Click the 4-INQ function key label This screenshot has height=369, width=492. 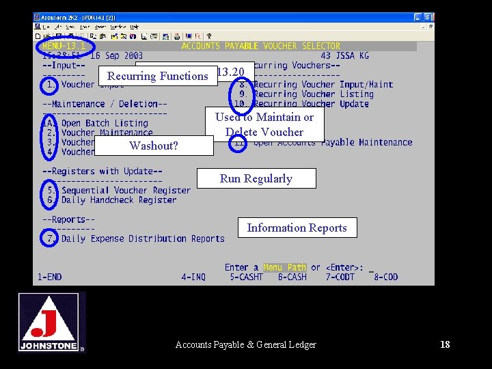click(193, 277)
